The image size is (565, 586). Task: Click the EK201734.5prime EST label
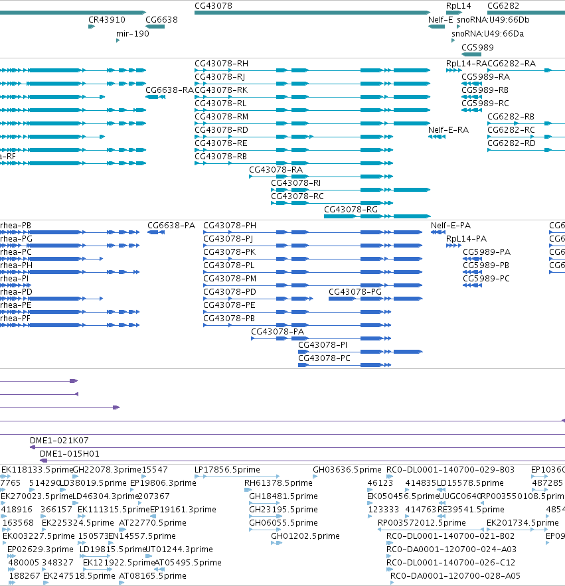(523, 522)
